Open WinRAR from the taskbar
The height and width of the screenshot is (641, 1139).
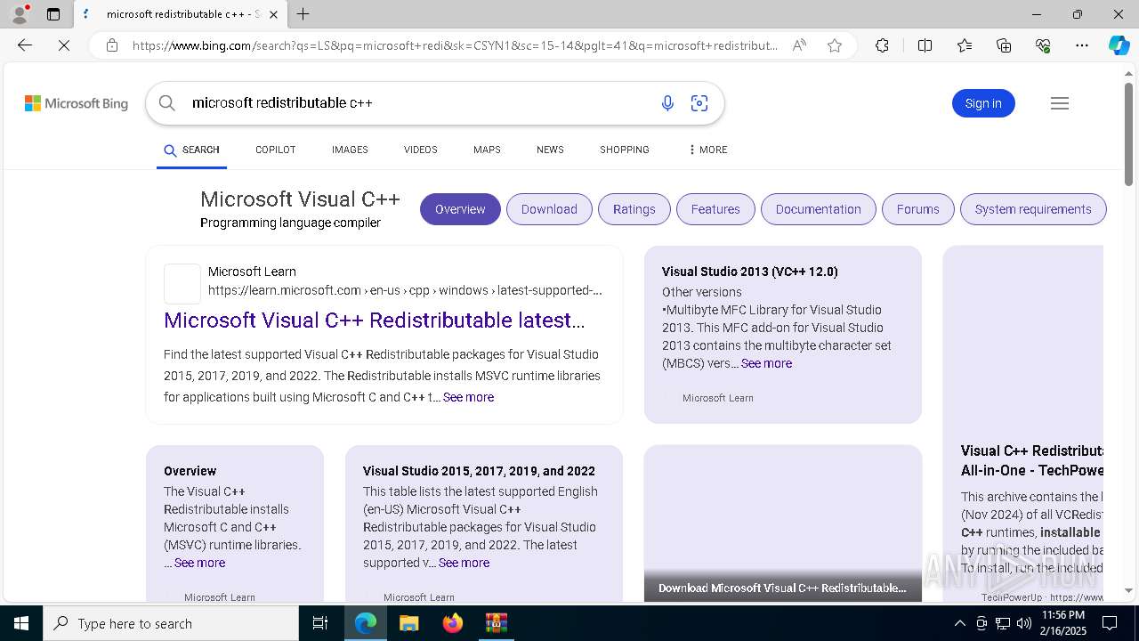click(496, 623)
